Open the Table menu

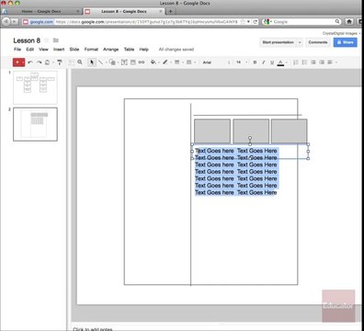pyautogui.click(x=129, y=49)
